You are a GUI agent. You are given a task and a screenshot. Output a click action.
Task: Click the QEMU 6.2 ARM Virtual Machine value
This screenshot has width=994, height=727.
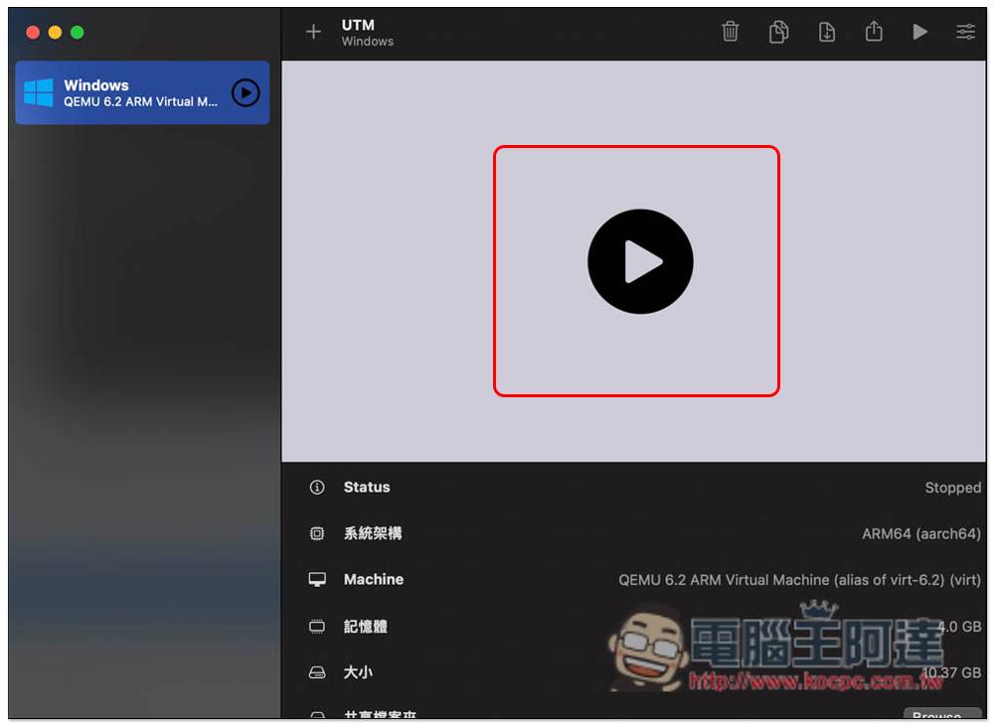click(799, 580)
